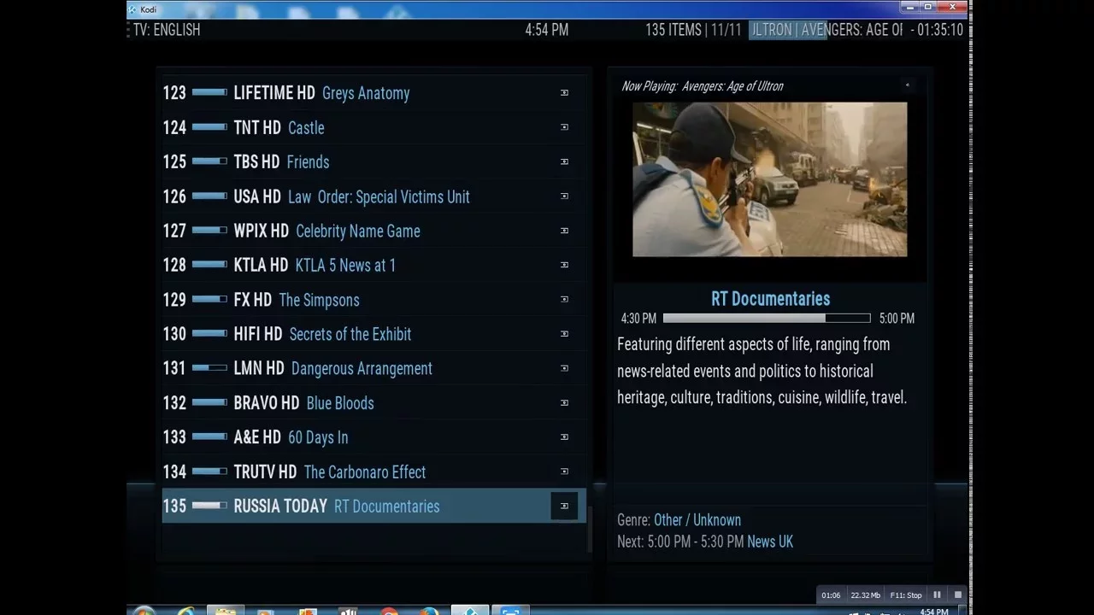Click the icon on LMN HD row
The height and width of the screenshot is (615, 1094).
point(564,368)
